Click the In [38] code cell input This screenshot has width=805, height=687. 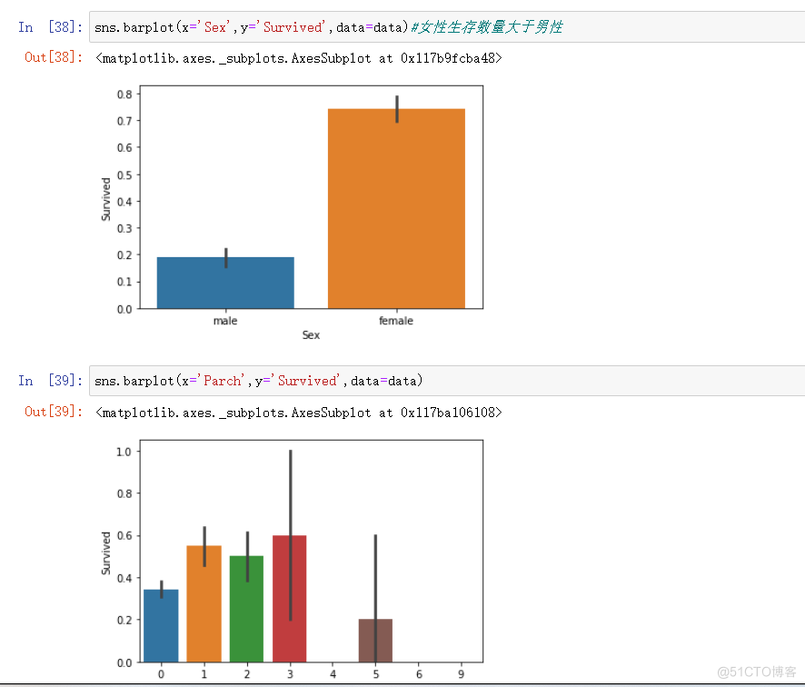tap(447, 26)
